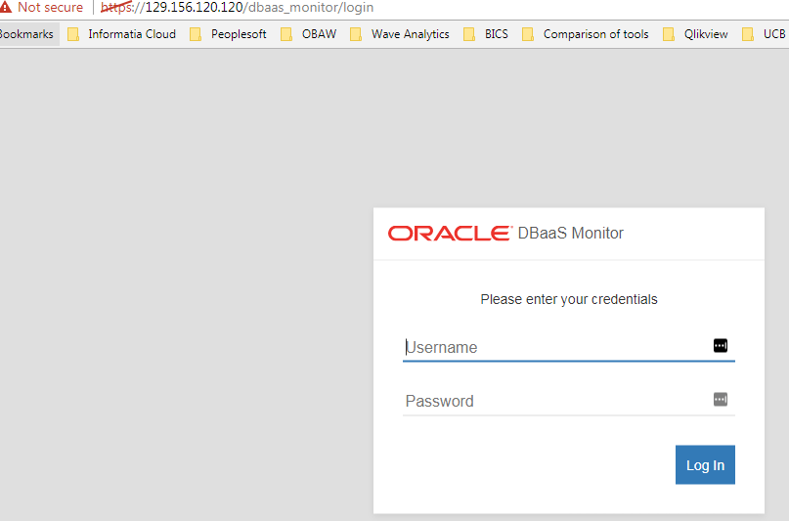Select the dbaas_monitor login URL in address bar
The width and height of the screenshot is (789, 521).
point(238,7)
